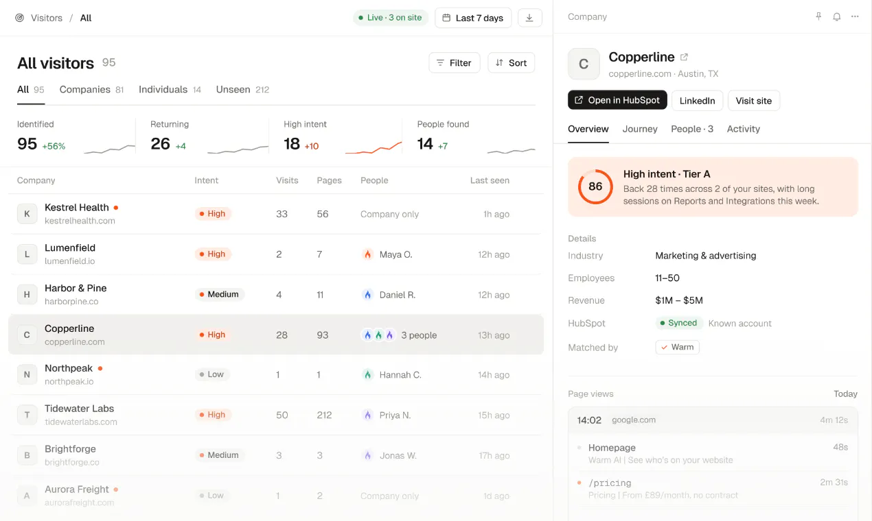Pin the Company panel
Screen dimensions: 872x521
[818, 16]
